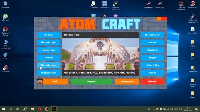Choose the Hi-tech Sky server

point(152,65)
